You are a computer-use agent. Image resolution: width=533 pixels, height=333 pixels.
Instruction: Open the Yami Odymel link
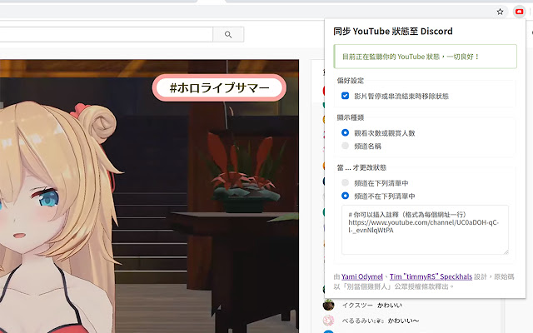tap(362, 276)
